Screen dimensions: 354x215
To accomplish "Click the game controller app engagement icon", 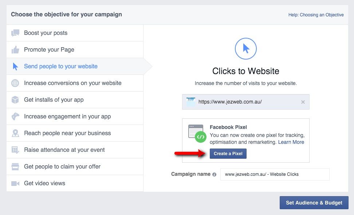I will pos(15,117).
